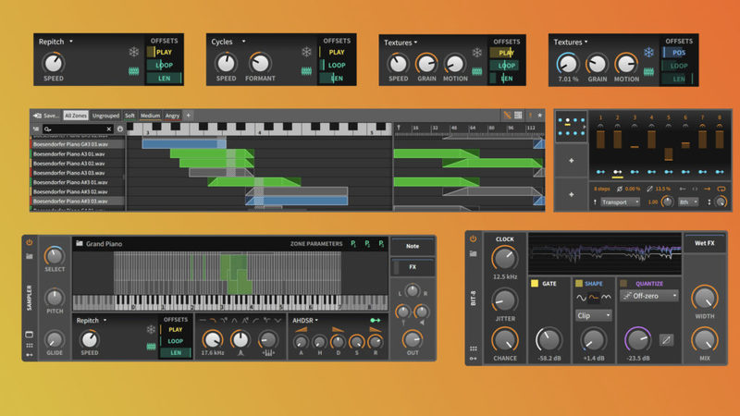Click the freeze snowflake in the Cycles panel
This screenshot has width=740, height=416.
coord(306,53)
